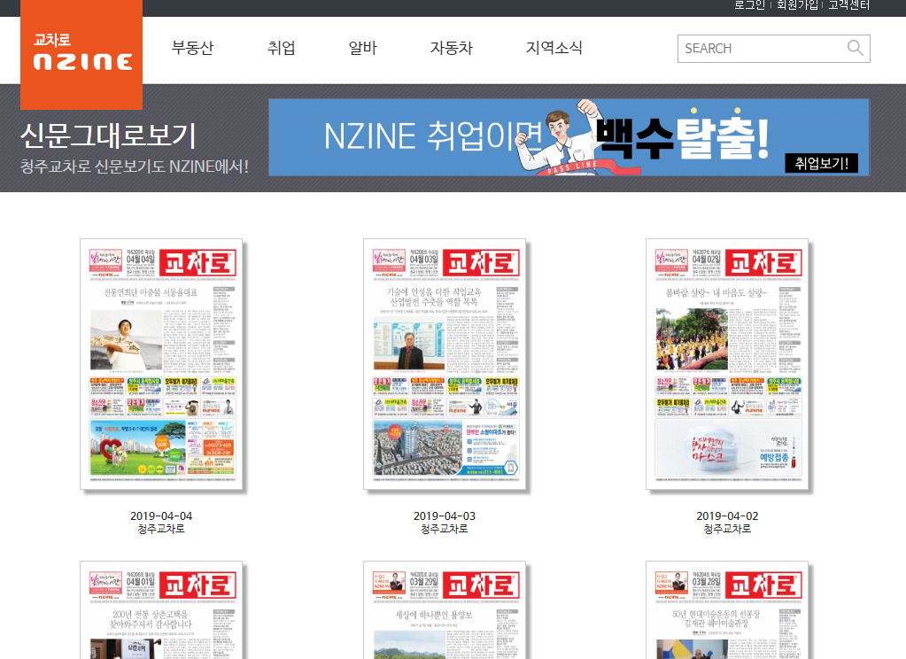Open the 알바 menu
The height and width of the screenshot is (659, 906).
[363, 48]
